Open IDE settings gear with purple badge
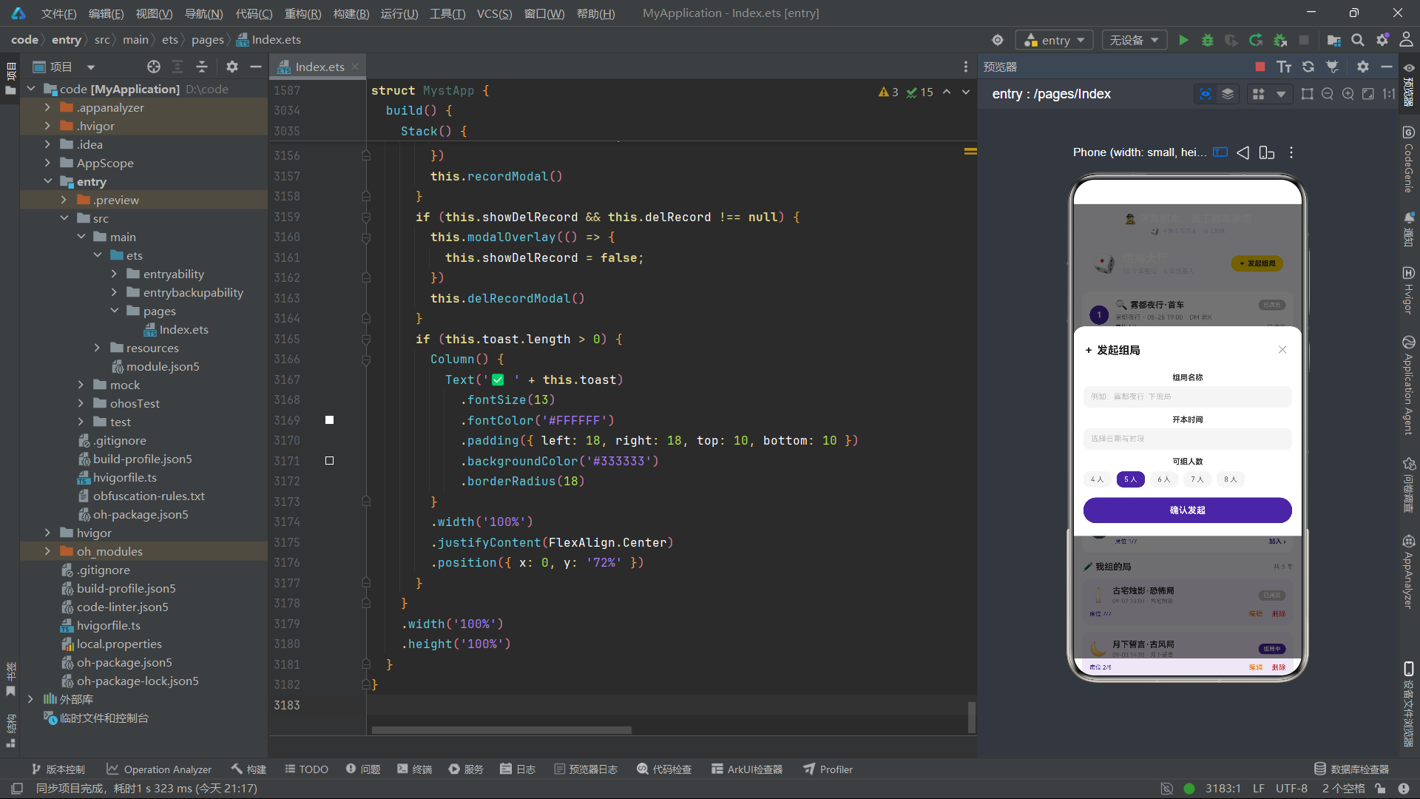The height and width of the screenshot is (799, 1420). [x=1382, y=40]
